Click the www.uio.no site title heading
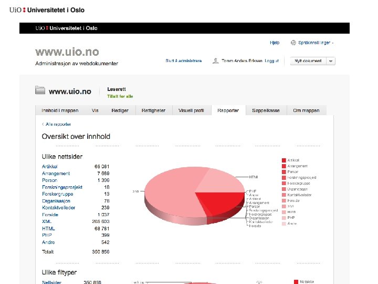The height and width of the screenshot is (284, 378). (x=67, y=52)
